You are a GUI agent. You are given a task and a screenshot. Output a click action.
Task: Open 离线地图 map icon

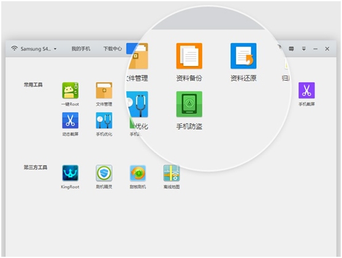click(172, 173)
